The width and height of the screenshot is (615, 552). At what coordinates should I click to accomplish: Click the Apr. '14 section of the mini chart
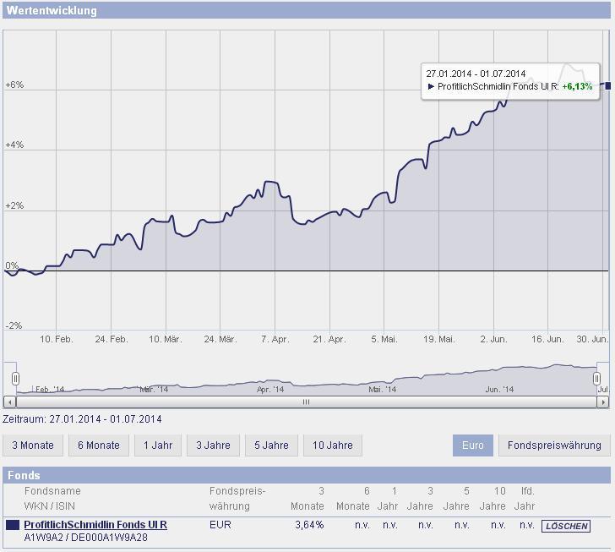[270, 389]
